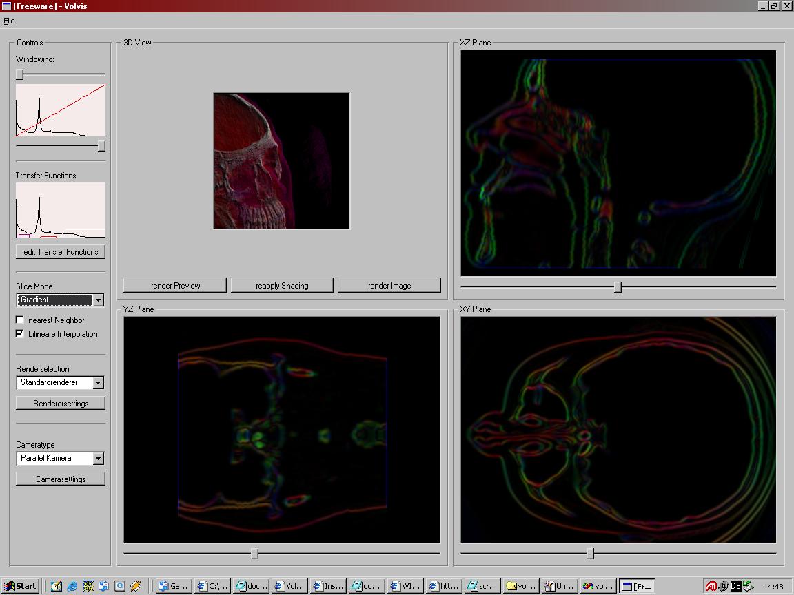
Task: Click the XZ Plane slice slider handle
Action: (x=618, y=286)
